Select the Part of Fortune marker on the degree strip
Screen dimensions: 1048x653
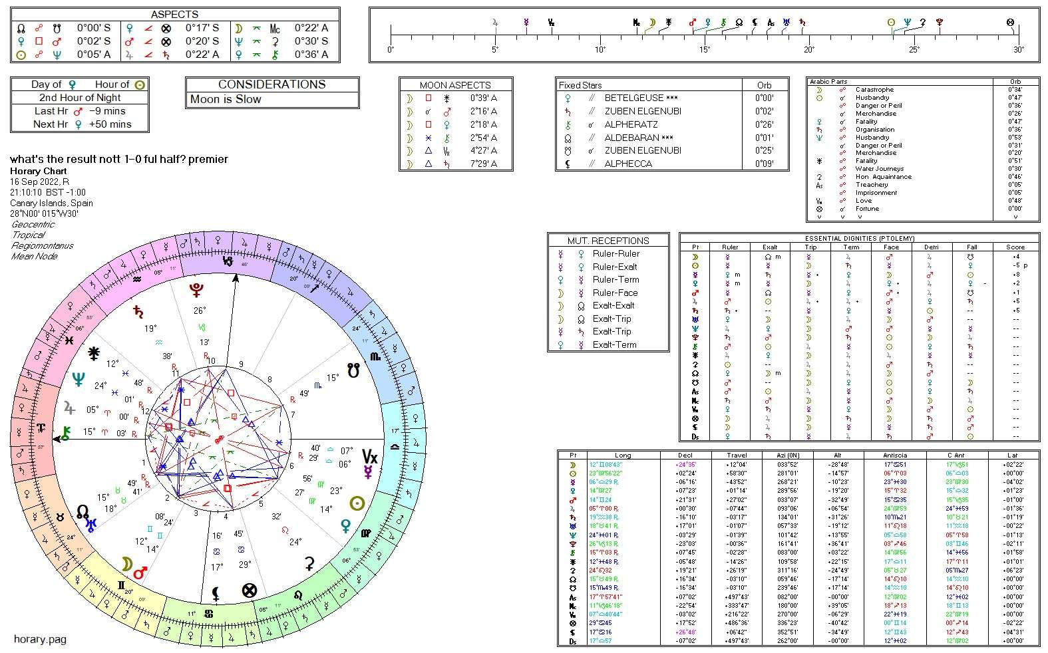coord(1011,23)
